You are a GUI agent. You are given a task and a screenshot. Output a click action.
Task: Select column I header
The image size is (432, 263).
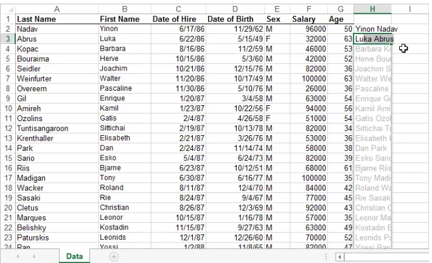[409, 9]
